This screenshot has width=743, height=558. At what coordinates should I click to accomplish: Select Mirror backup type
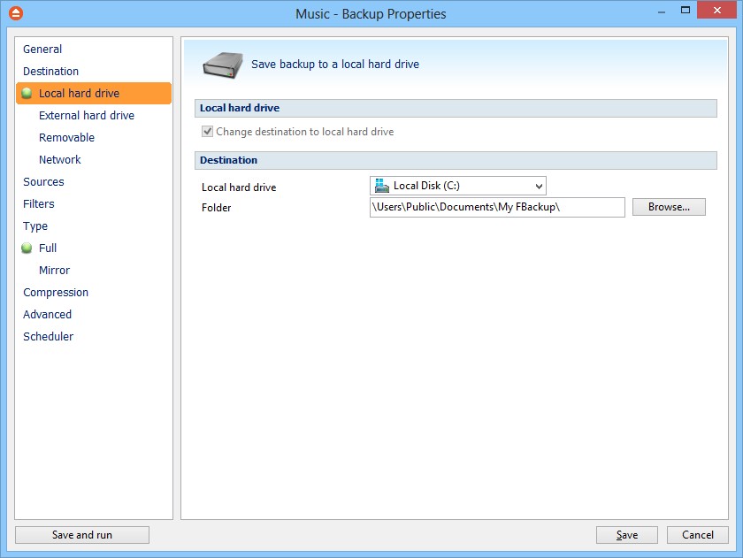(55, 270)
